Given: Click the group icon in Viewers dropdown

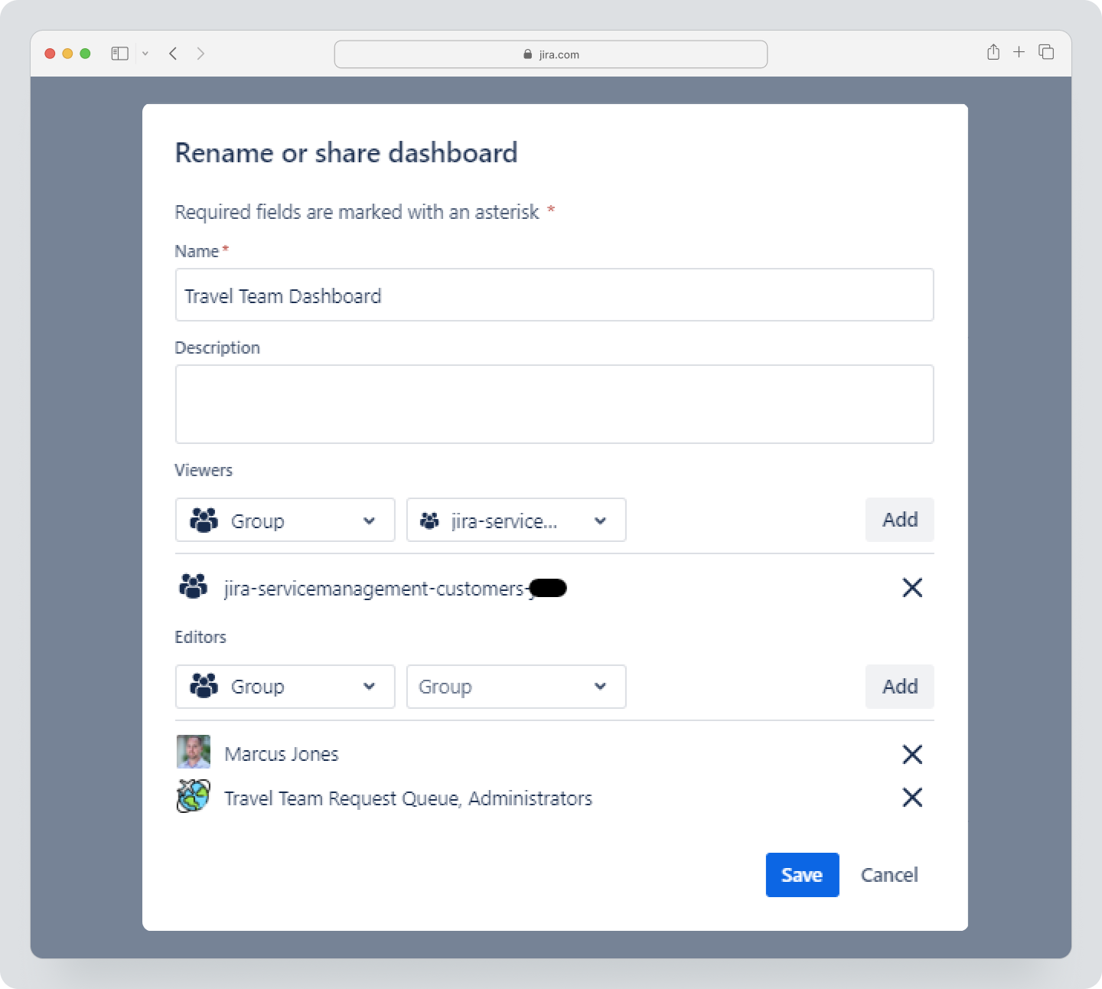Looking at the screenshot, I should point(204,520).
